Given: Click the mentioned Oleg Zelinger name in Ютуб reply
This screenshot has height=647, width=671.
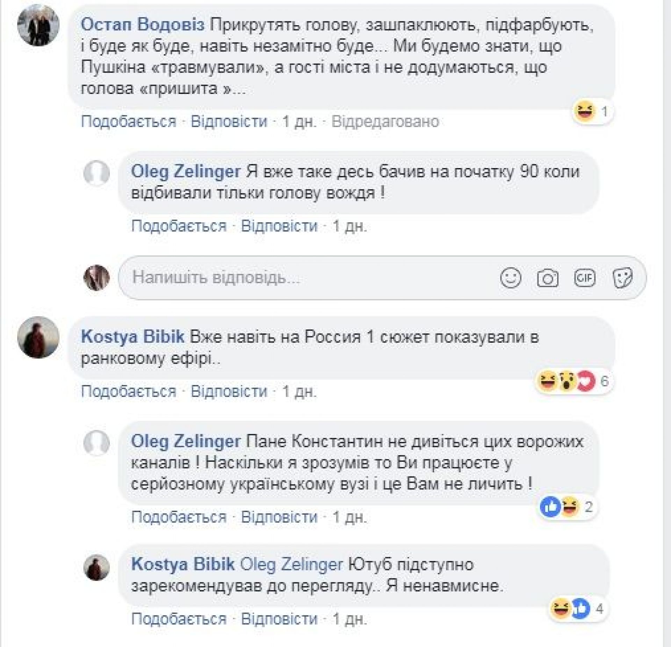Looking at the screenshot, I should pyautogui.click(x=292, y=565).
